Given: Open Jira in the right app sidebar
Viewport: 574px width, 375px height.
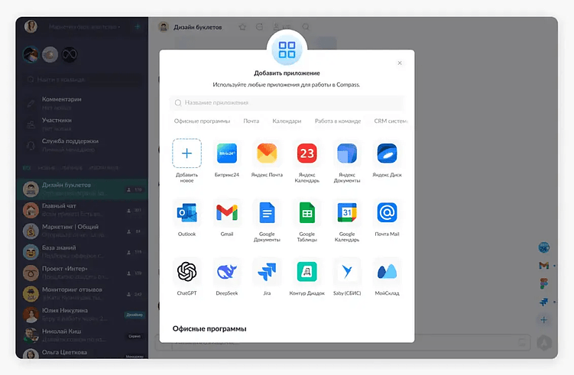Looking at the screenshot, I should (544, 302).
